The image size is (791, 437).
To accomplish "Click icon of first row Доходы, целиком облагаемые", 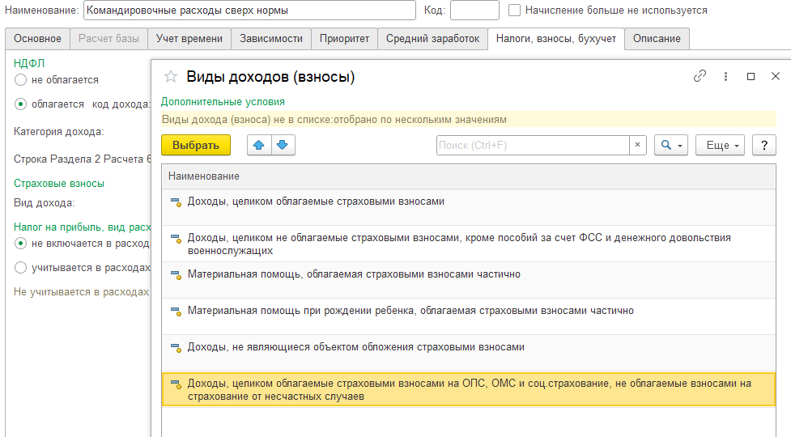I will point(176,202).
